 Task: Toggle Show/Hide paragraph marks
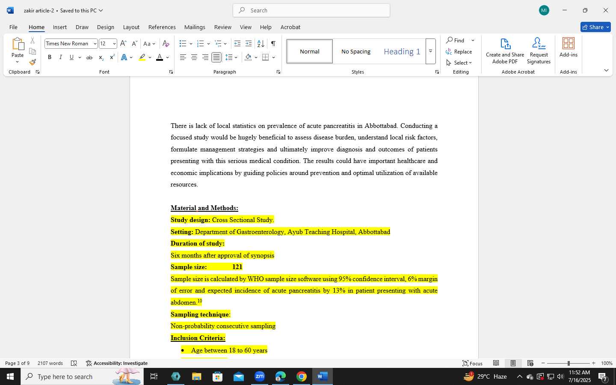pos(273,44)
